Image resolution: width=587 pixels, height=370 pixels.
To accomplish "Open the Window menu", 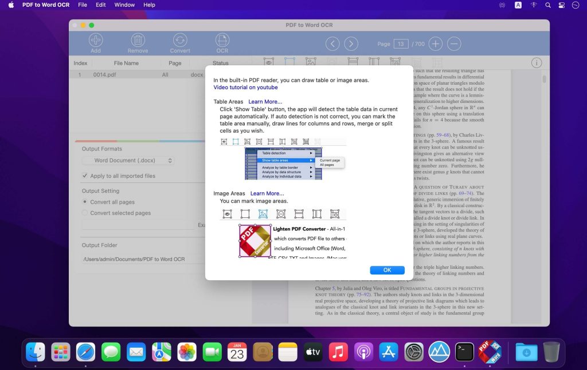I will (x=124, y=5).
